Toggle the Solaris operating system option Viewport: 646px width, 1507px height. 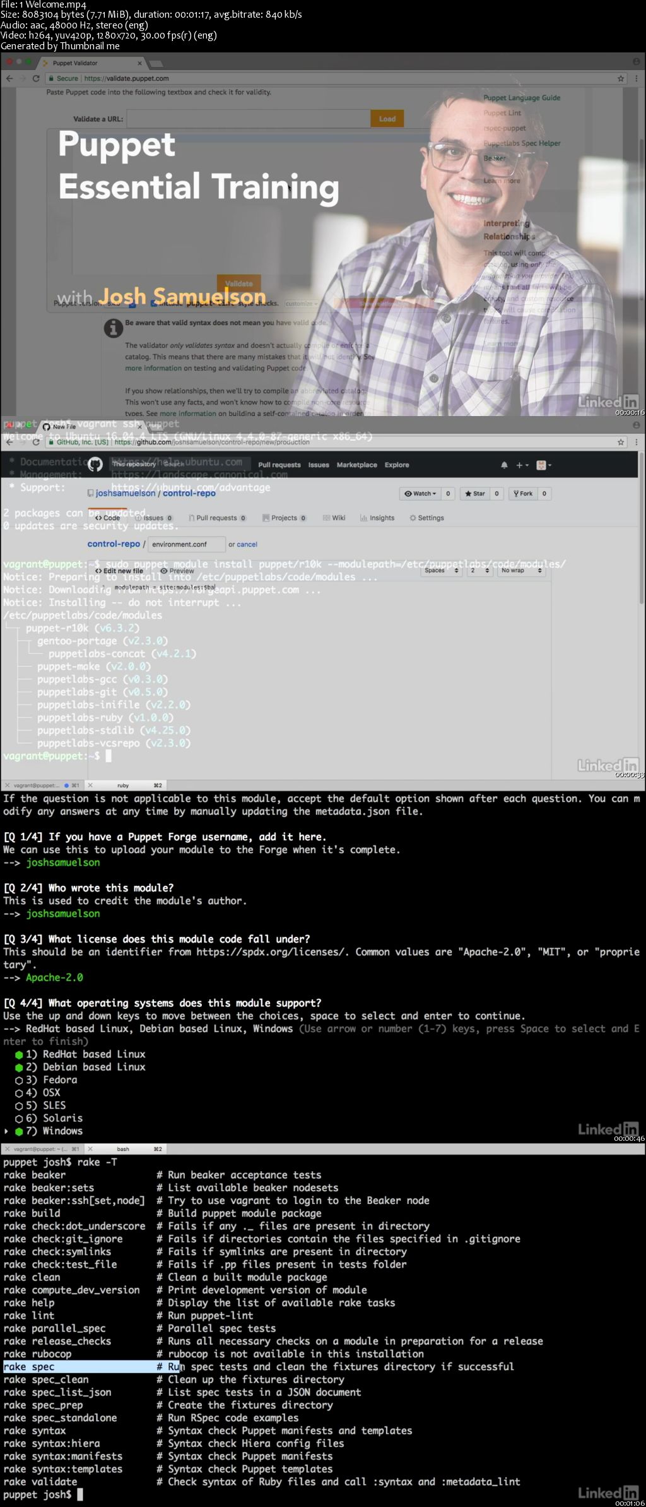19,1118
